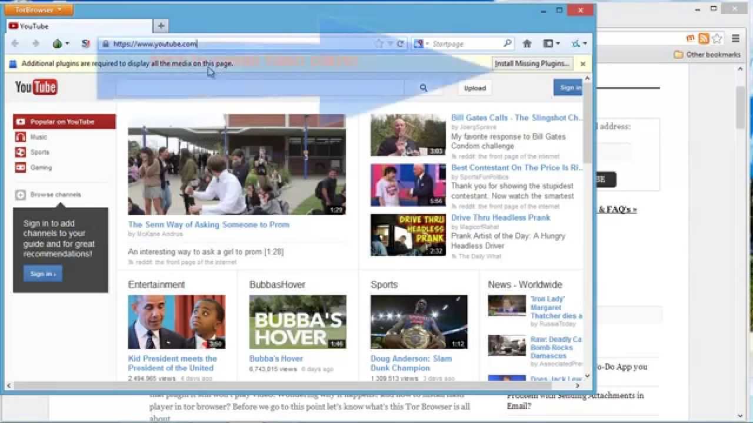Open the Kid President video thumbnail
Image resolution: width=753 pixels, height=423 pixels.
click(x=176, y=322)
